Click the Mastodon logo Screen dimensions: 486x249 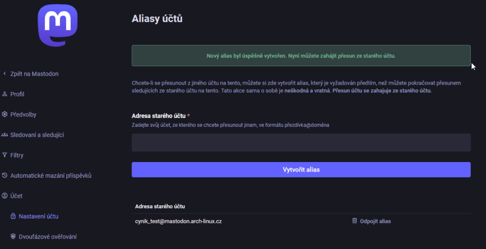pos(57,28)
